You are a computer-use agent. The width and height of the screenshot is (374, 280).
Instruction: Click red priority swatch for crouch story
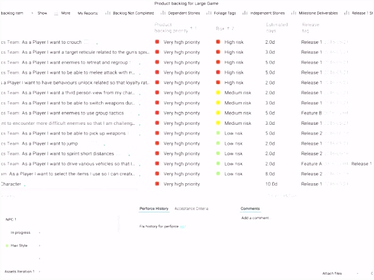pos(157,42)
